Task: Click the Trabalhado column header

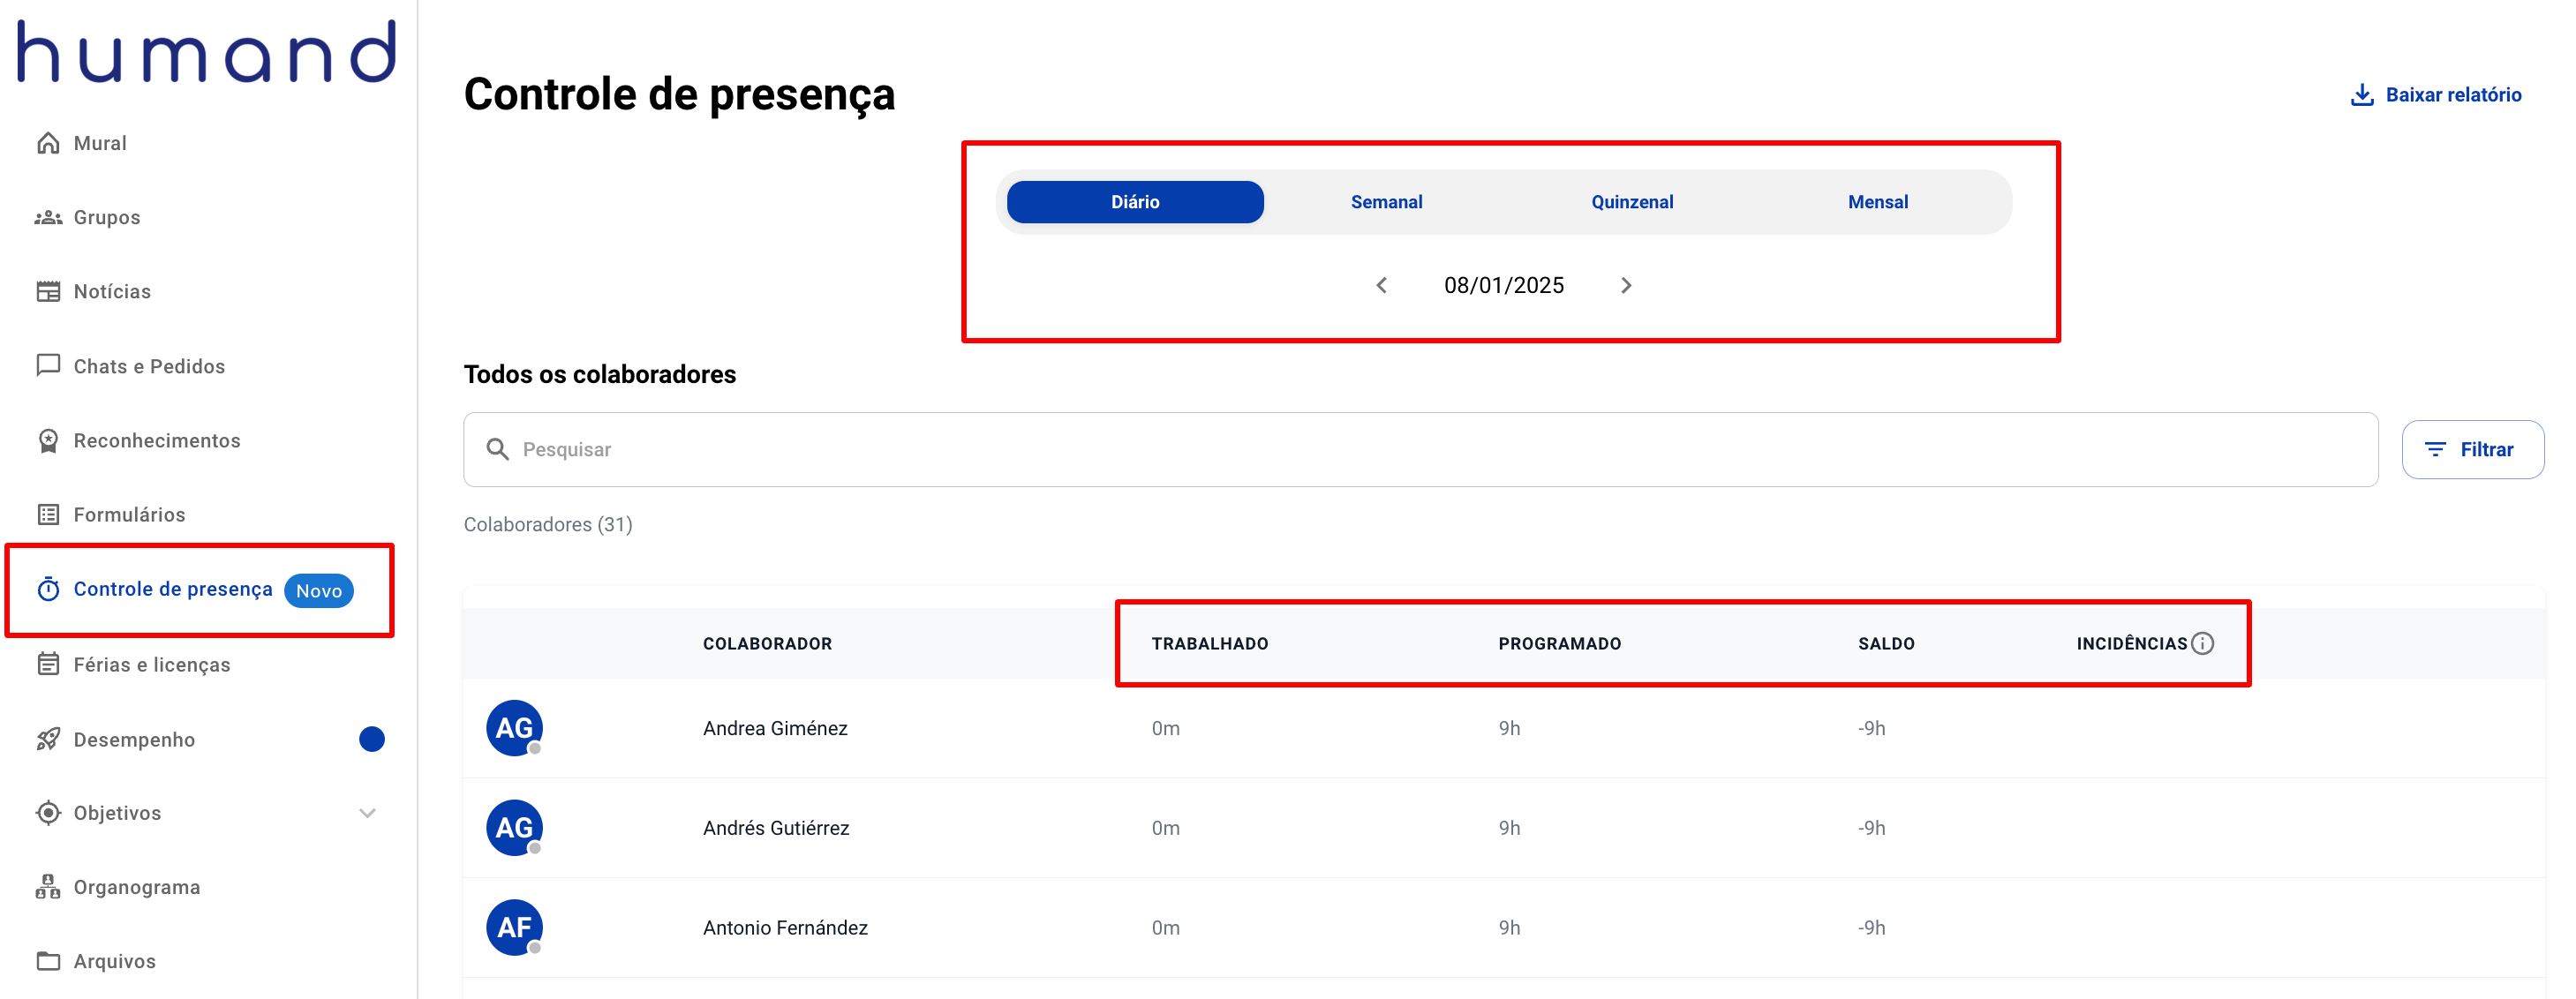Action: (x=1209, y=644)
